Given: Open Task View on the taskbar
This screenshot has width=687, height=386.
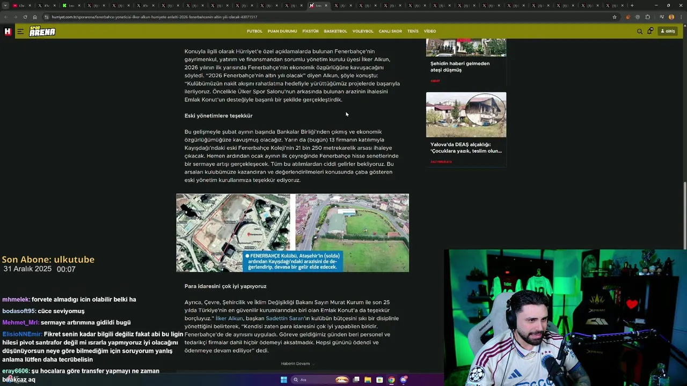Looking at the screenshot, I should (356, 380).
